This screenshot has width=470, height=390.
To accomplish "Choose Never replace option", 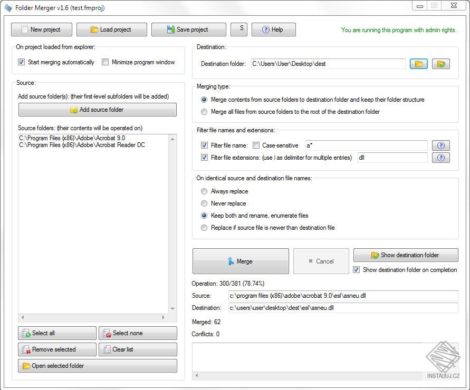I will [204, 203].
